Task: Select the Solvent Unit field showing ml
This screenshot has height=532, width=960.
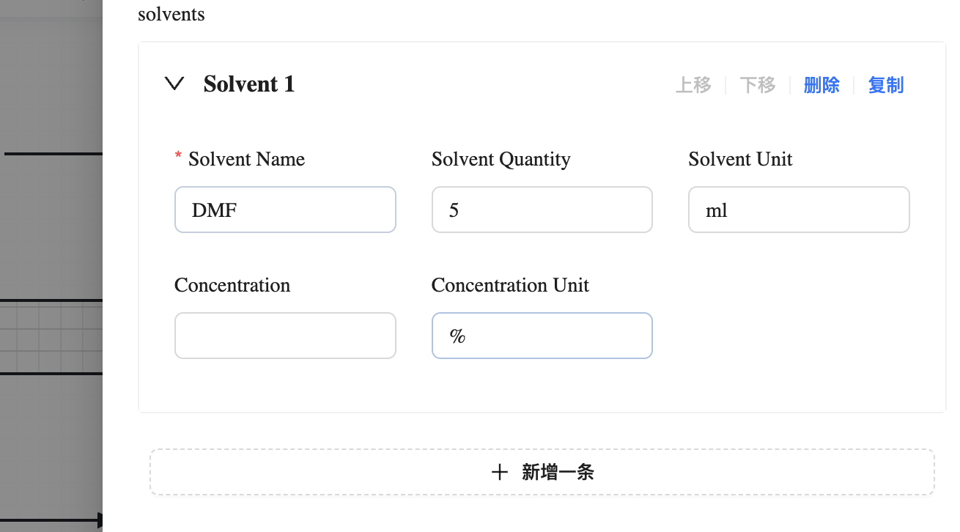Action: click(x=799, y=210)
